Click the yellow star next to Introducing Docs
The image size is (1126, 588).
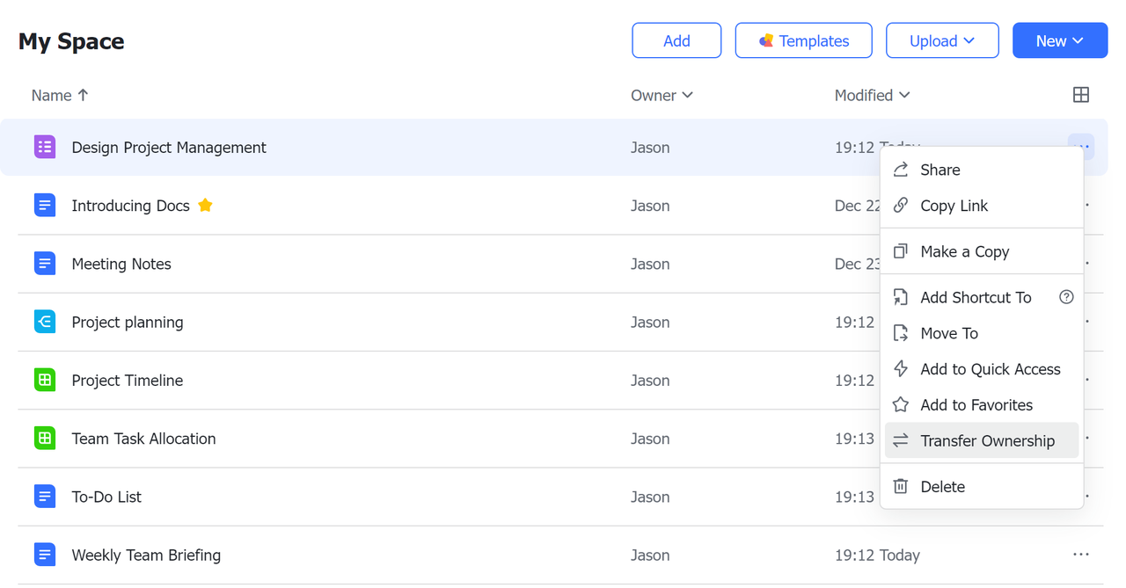click(x=205, y=206)
